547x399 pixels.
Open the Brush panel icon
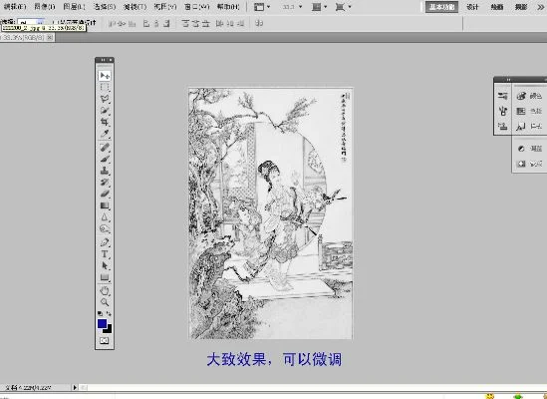(503, 111)
